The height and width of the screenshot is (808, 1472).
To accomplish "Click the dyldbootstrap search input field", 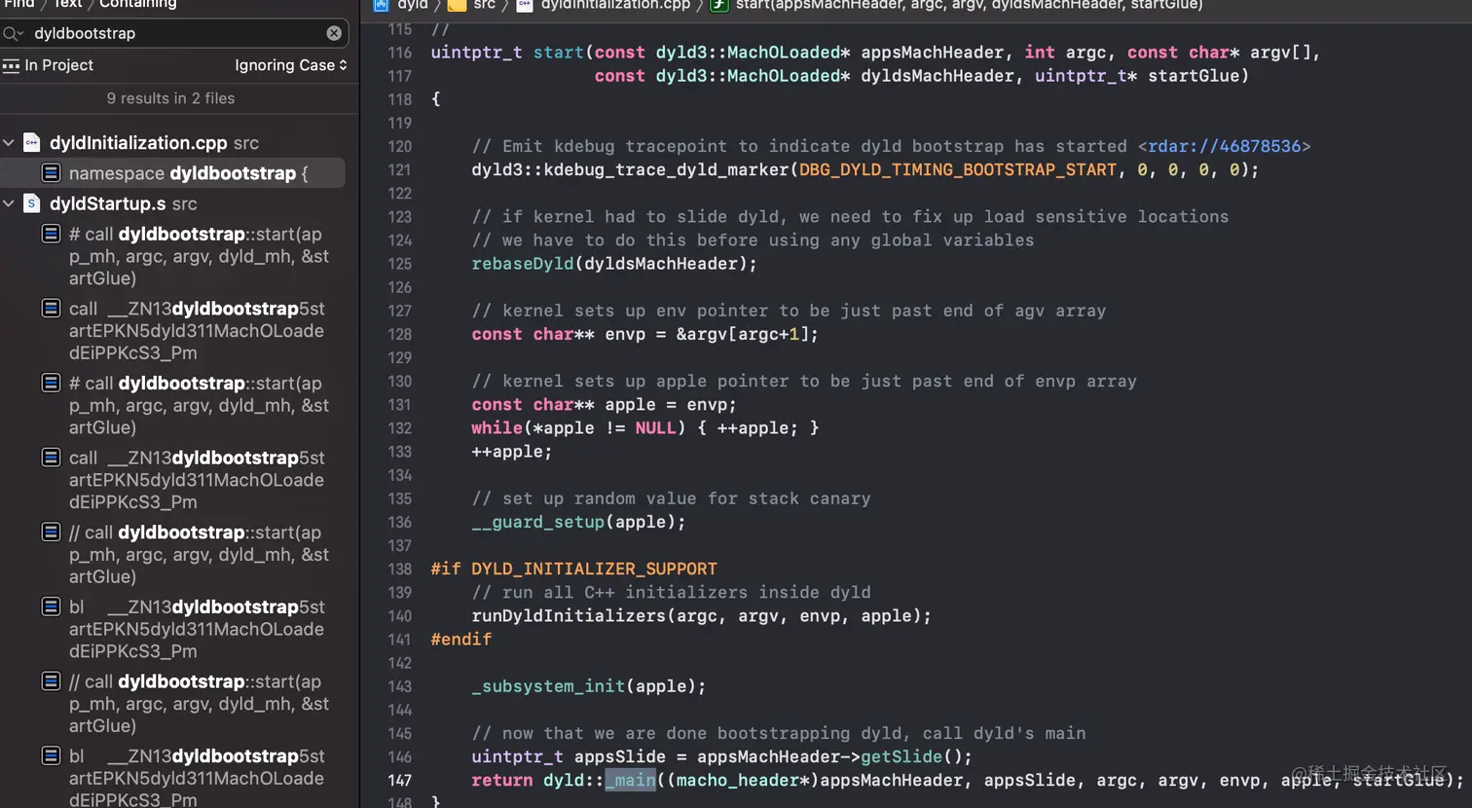I will 175,33.
